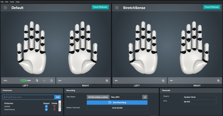The image size is (223, 116).
Task: Click the 0Hz rate on StretchSense left glove
Action: (116, 81)
